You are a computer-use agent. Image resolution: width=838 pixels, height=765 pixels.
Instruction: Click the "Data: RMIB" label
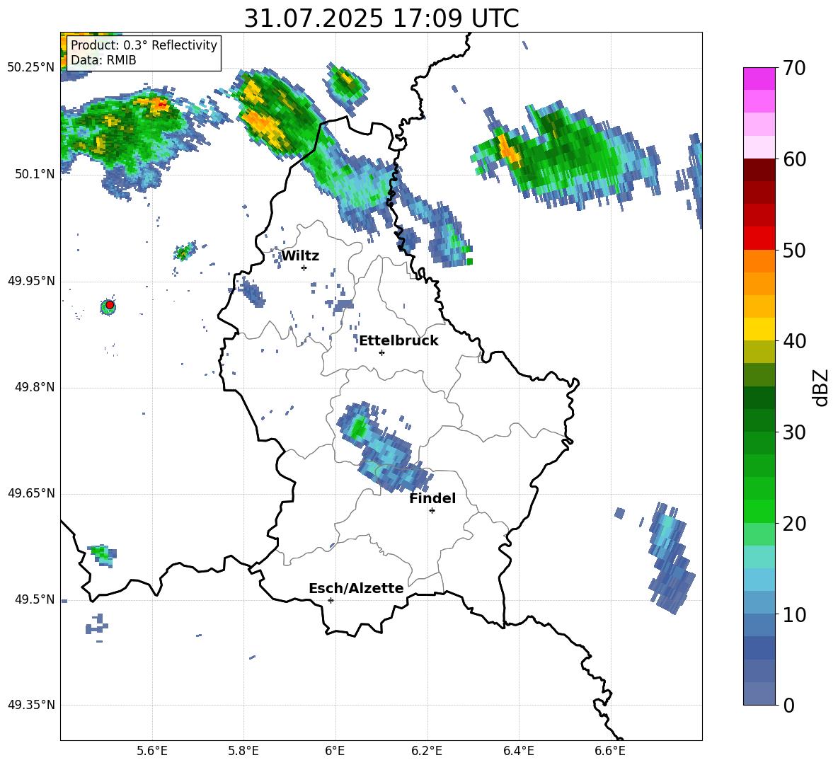[x=103, y=60]
